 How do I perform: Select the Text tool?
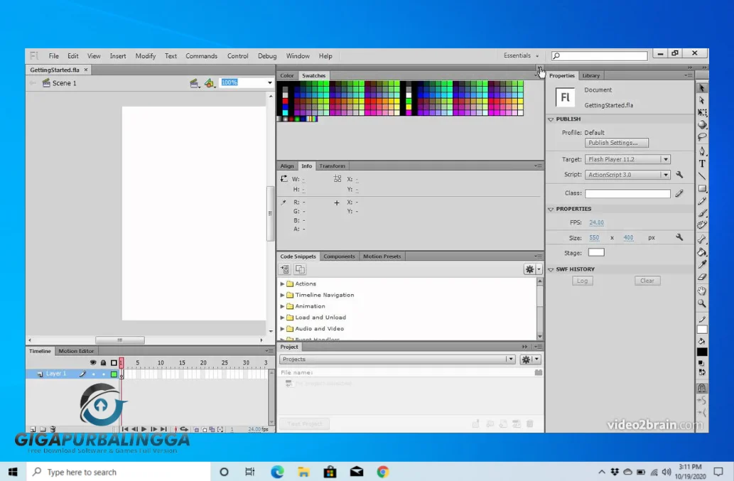[x=702, y=163]
